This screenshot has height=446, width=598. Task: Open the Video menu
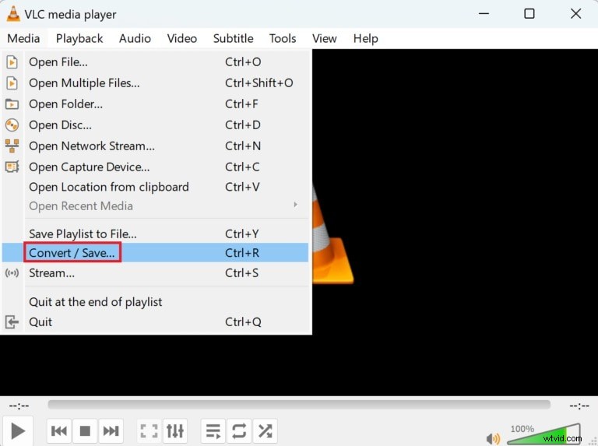tap(182, 38)
